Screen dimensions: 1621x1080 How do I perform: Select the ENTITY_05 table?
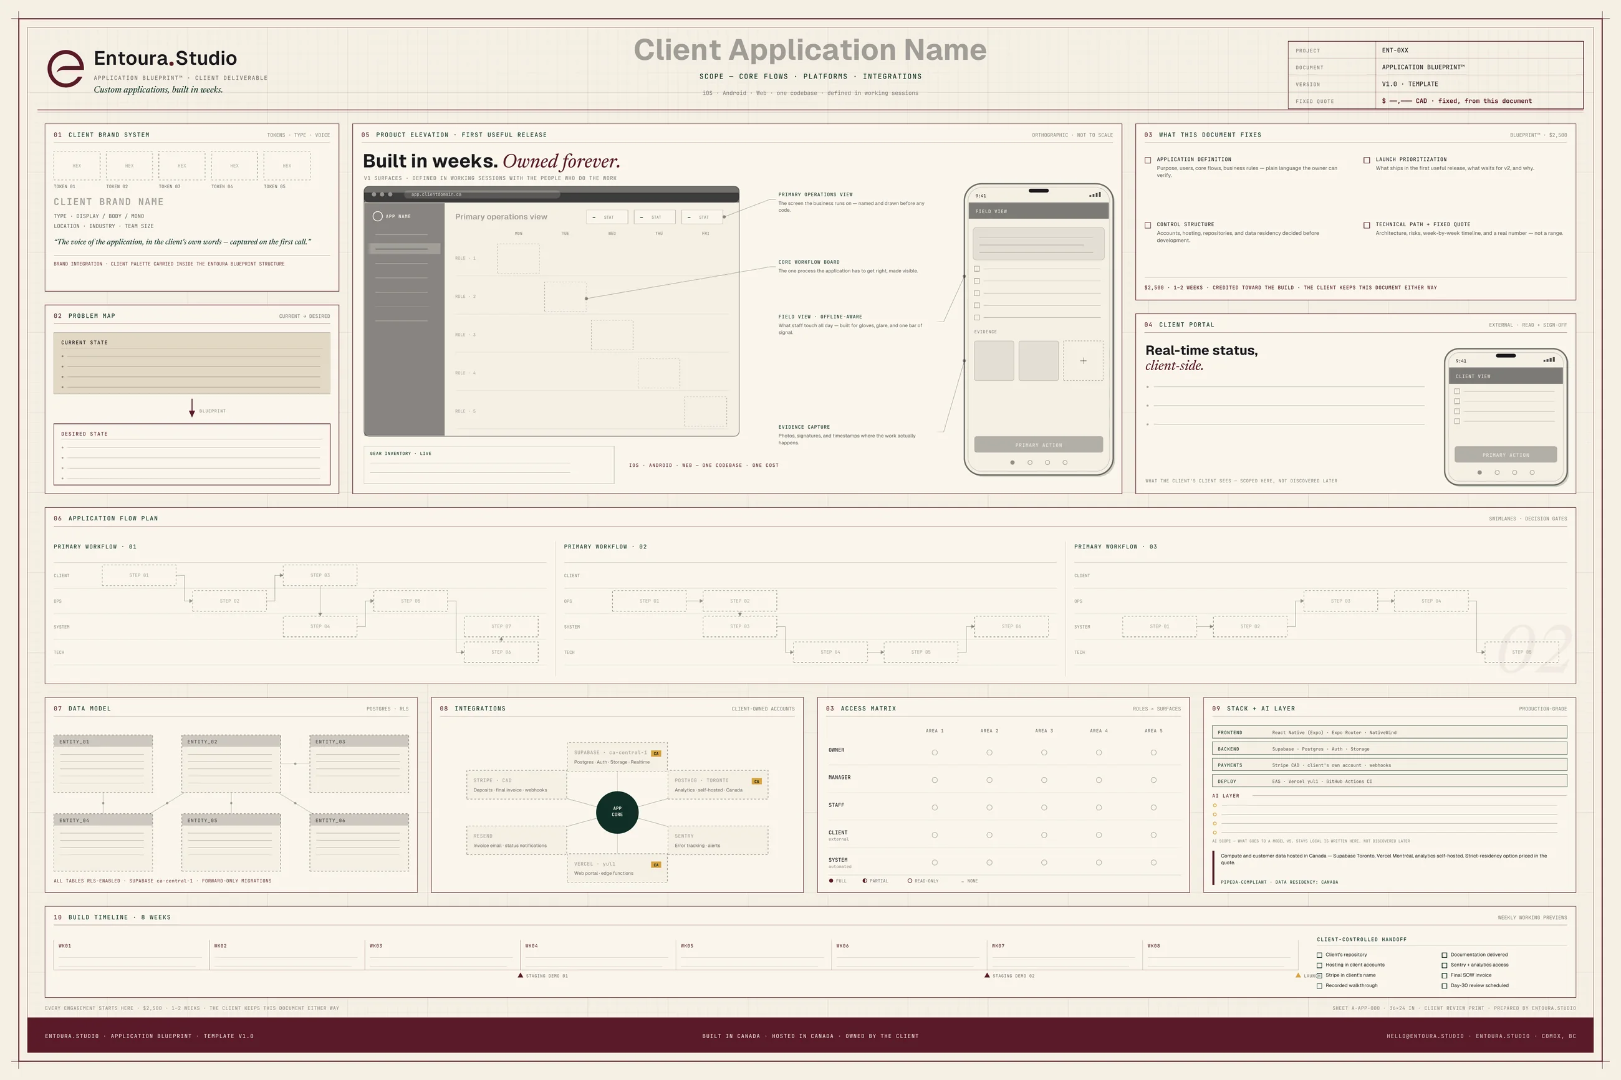tap(231, 843)
